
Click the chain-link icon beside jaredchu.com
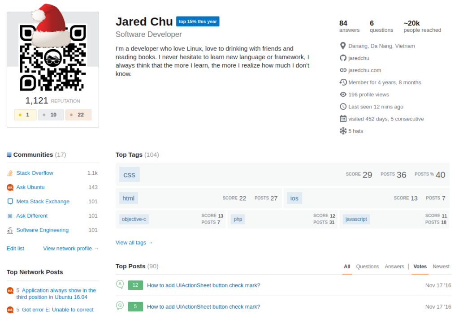pos(343,70)
